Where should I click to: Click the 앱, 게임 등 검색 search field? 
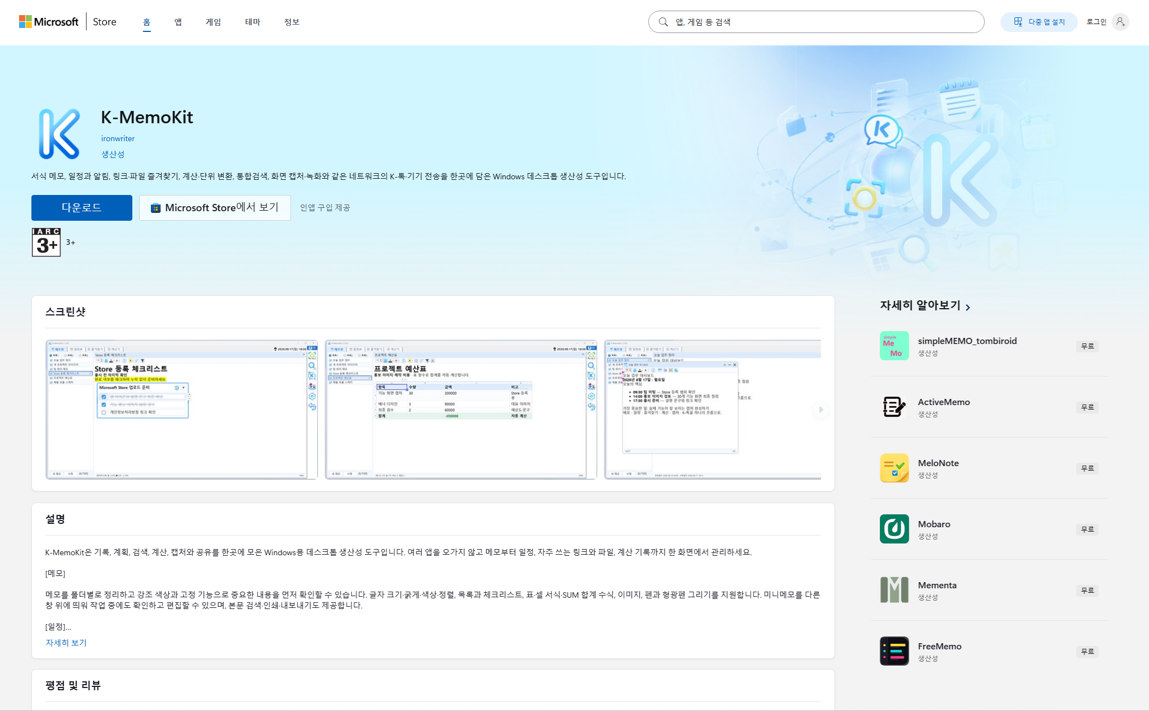816,22
